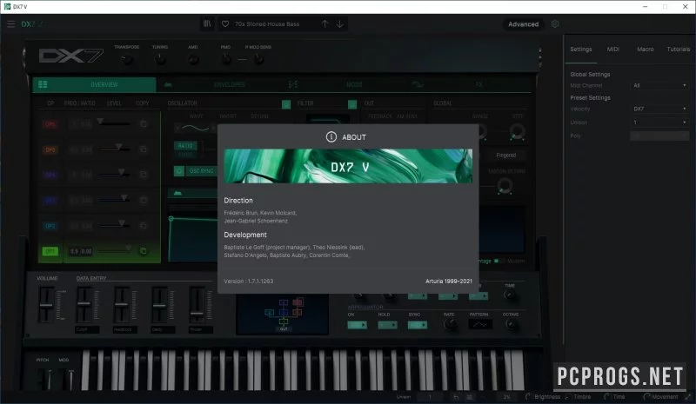Click the Timbre macro control
696x404 pixels.
tap(578, 397)
